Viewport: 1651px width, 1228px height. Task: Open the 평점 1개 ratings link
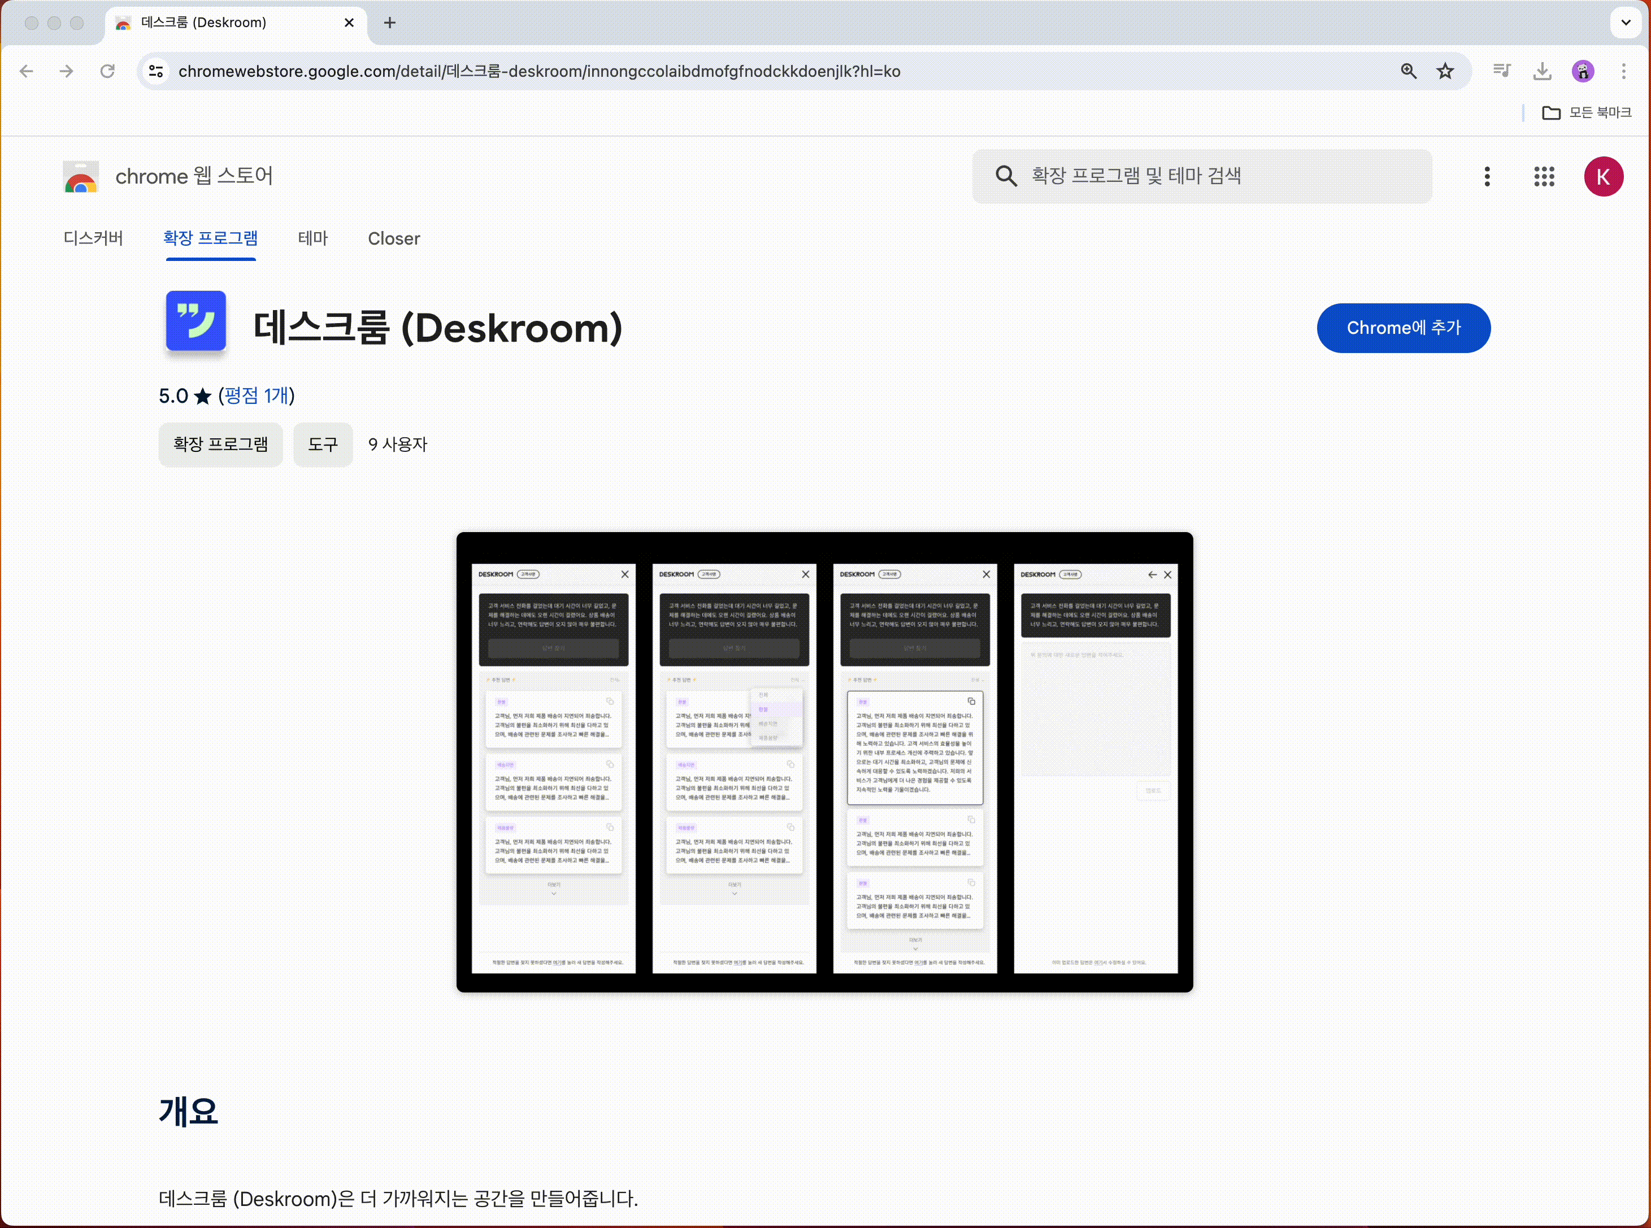coord(257,395)
